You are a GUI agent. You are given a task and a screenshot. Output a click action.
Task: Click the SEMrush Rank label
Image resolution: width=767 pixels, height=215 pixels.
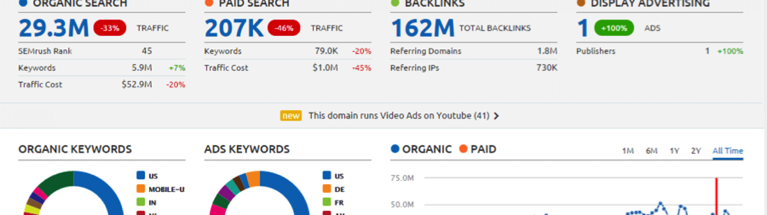[45, 51]
